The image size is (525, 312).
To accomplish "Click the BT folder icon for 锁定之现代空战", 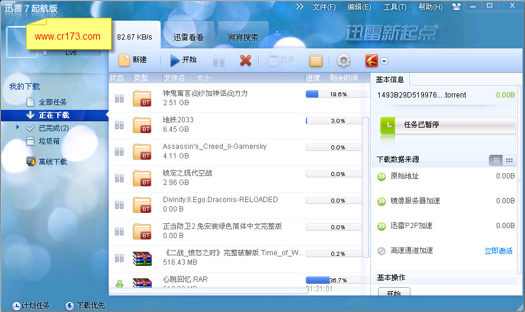I will coord(142,178).
